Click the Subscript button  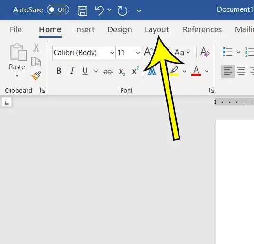(x=122, y=72)
